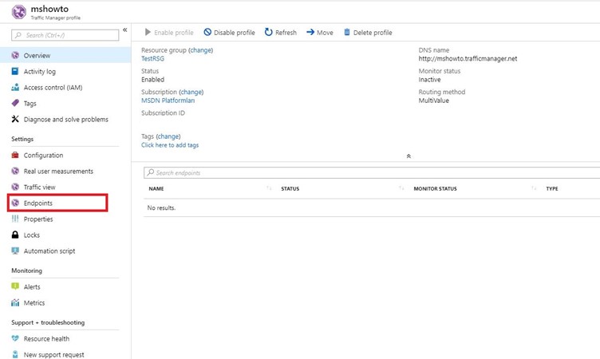
Task: Click the green Alerts icon
Action: click(15, 286)
